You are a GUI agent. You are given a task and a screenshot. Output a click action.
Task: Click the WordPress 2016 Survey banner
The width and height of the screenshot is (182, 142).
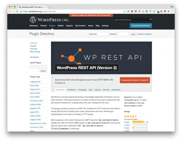(91, 15)
